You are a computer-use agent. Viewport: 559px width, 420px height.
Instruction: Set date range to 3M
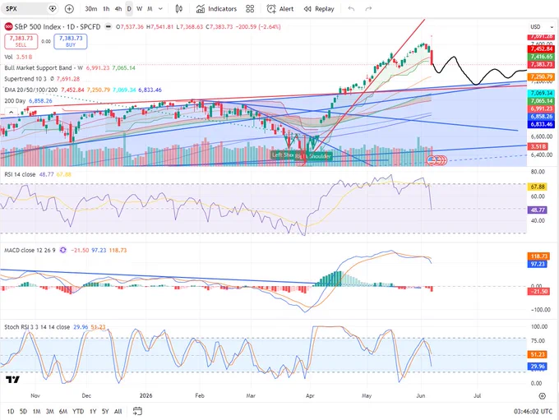pyautogui.click(x=49, y=412)
